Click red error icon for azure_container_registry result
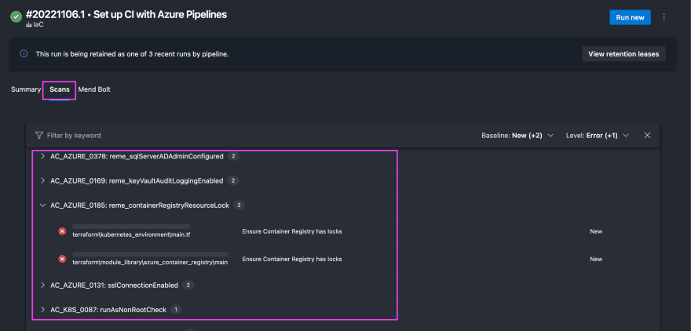This screenshot has height=331, width=691. (x=62, y=259)
